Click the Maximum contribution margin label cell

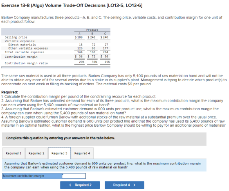tap(32, 176)
